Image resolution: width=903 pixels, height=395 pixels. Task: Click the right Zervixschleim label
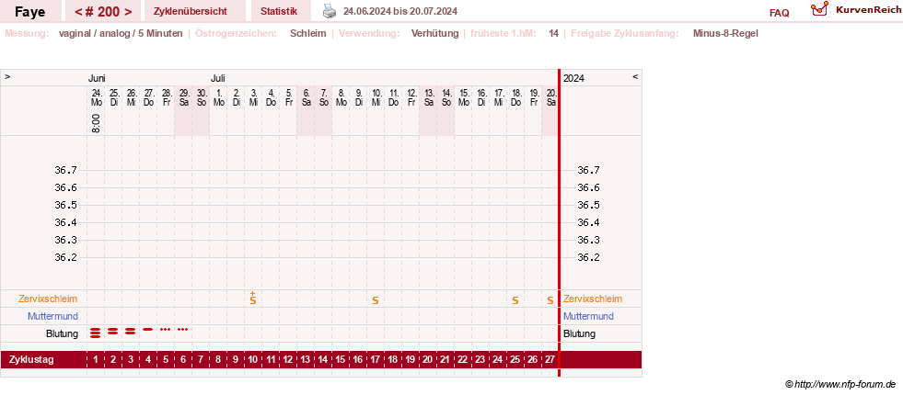(x=593, y=299)
